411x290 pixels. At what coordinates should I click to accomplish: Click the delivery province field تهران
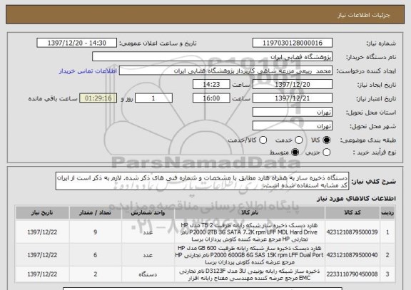coord(293,112)
